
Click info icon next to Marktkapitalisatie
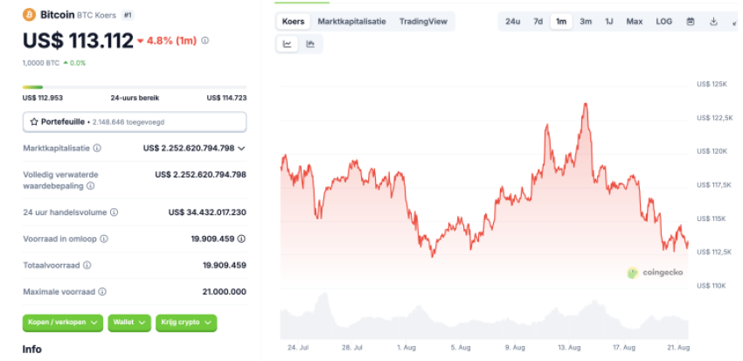97,149
